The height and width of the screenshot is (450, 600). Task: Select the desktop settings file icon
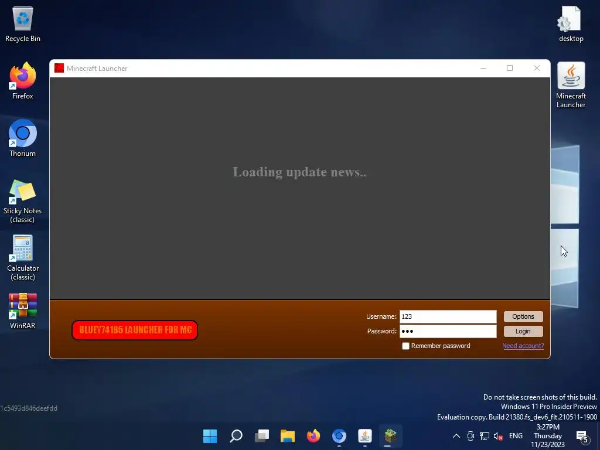coord(571,24)
